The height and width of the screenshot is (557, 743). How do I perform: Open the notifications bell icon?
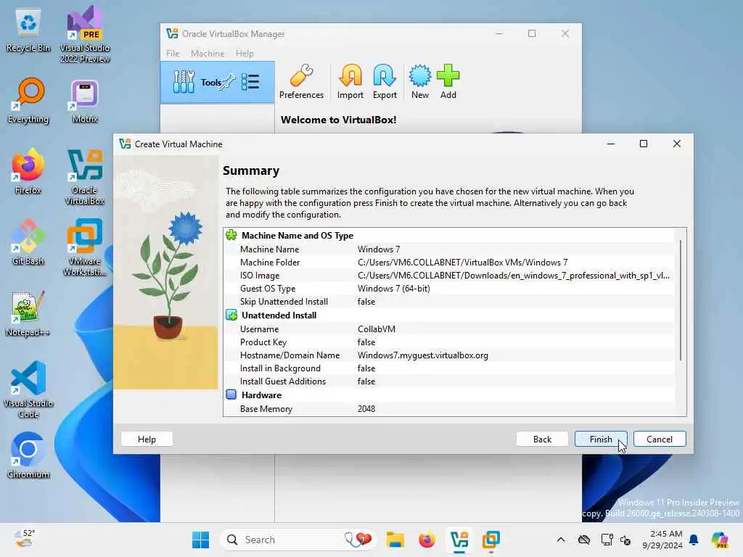point(694,540)
